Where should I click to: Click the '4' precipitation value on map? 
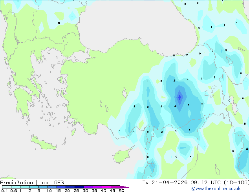point(175,106)
